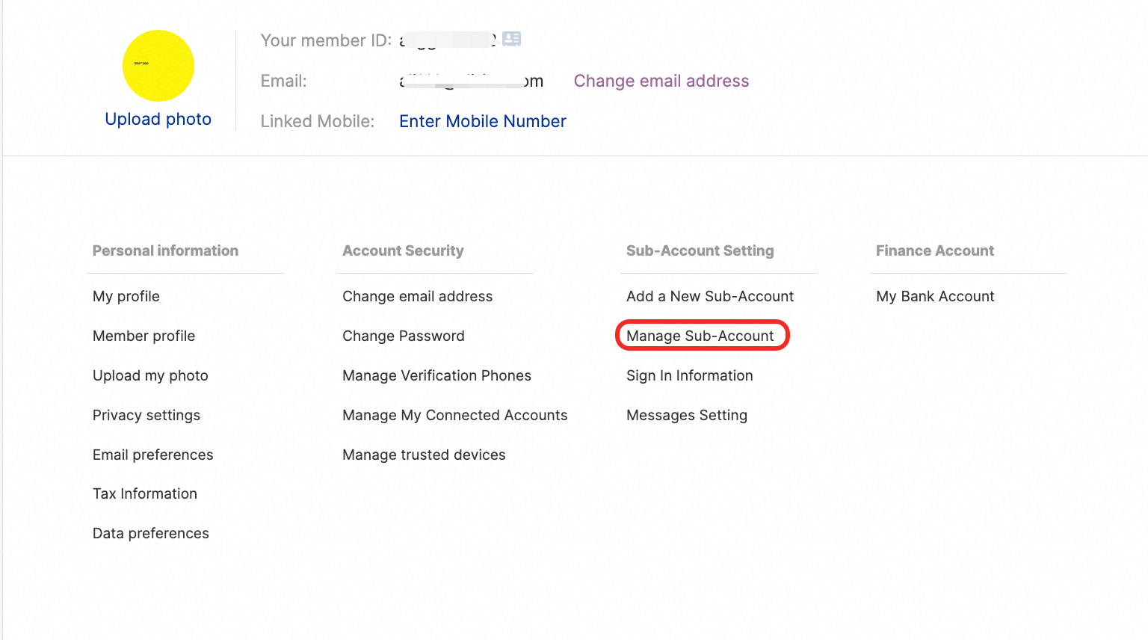Click Change email address next to Email
This screenshot has height=640, width=1148.
[661, 81]
